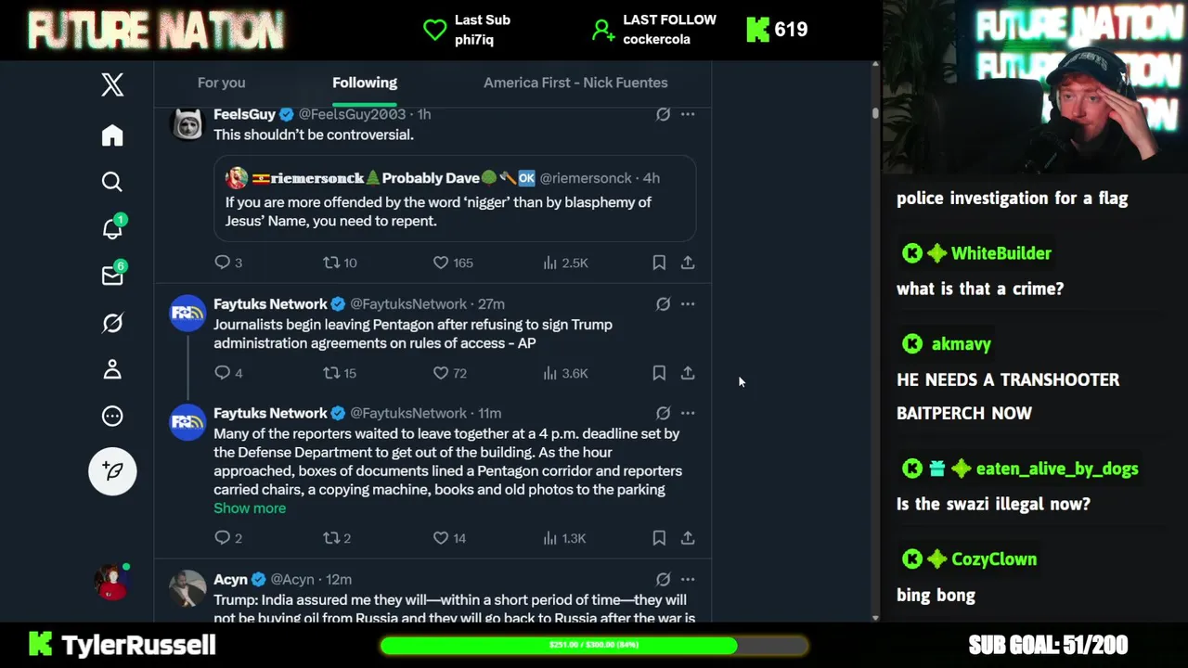Open FeelsGuy username link
1188x668 pixels.
(x=244, y=114)
